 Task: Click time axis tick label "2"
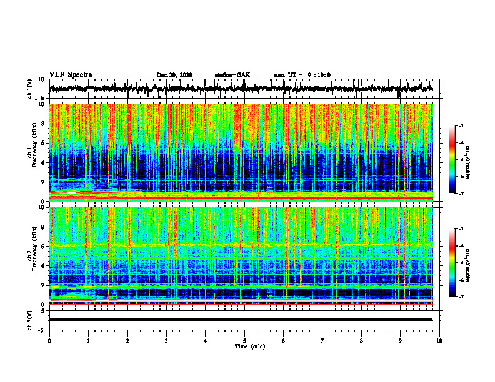pyautogui.click(x=127, y=341)
